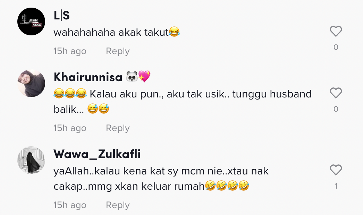Screen dimensions: 363x215
Task: Open Wawa_Zulkafli's profile avatar
Action: [31, 160]
